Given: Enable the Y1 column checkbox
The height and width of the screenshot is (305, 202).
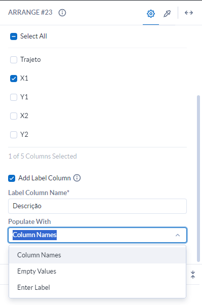Looking at the screenshot, I should click(14, 97).
